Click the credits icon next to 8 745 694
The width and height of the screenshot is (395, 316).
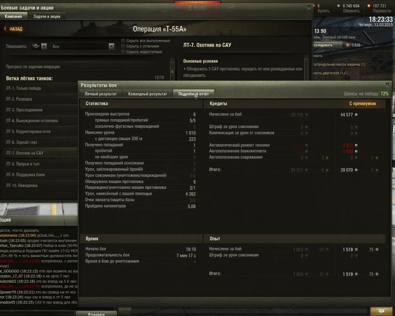tap(339, 6)
